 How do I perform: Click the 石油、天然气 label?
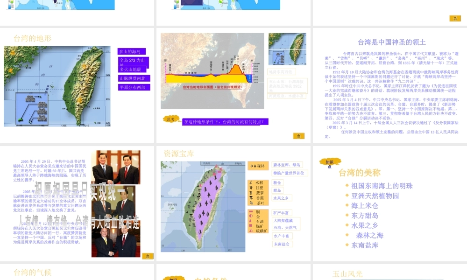(x=285, y=227)
